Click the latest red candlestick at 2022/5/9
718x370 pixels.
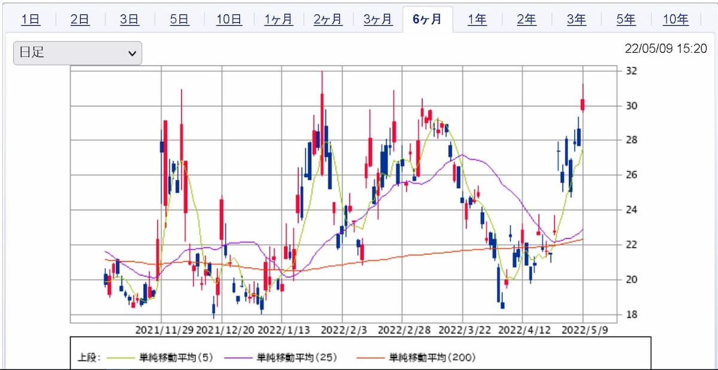click(x=583, y=105)
